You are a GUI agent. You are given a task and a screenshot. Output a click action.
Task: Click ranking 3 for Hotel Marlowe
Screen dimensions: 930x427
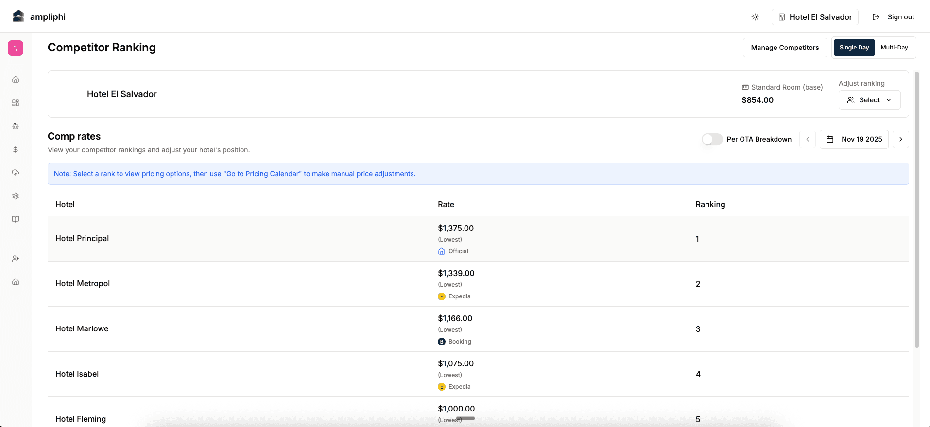pyautogui.click(x=698, y=329)
